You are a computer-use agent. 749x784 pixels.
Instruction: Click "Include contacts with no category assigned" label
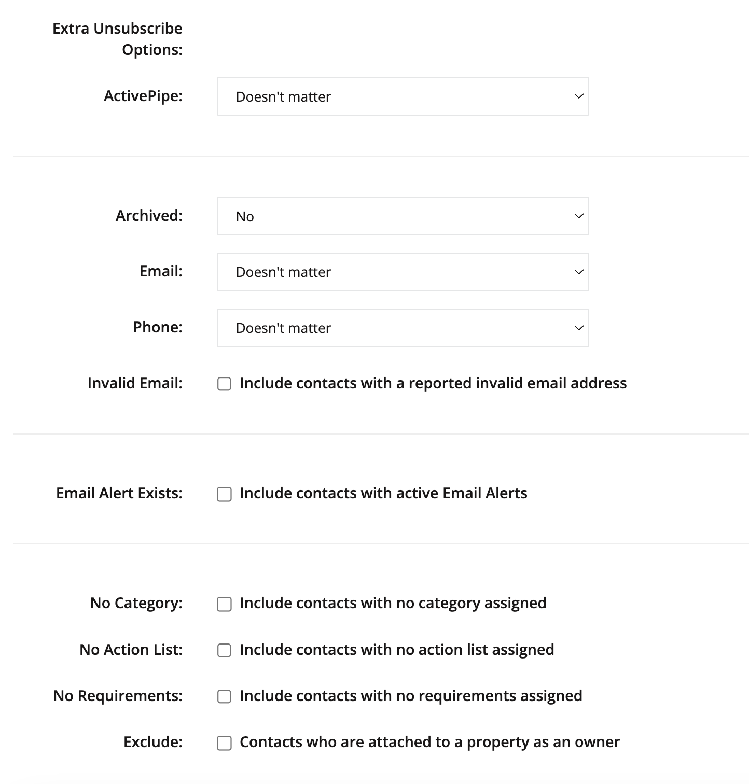point(393,603)
